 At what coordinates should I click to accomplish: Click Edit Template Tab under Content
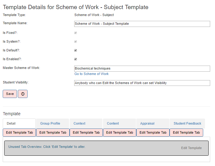point(120,132)
